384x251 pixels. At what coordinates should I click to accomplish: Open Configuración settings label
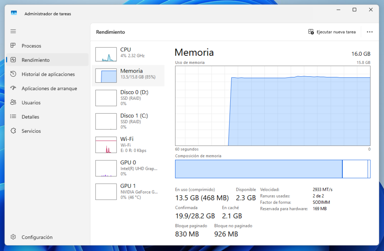pyautogui.click(x=37, y=237)
